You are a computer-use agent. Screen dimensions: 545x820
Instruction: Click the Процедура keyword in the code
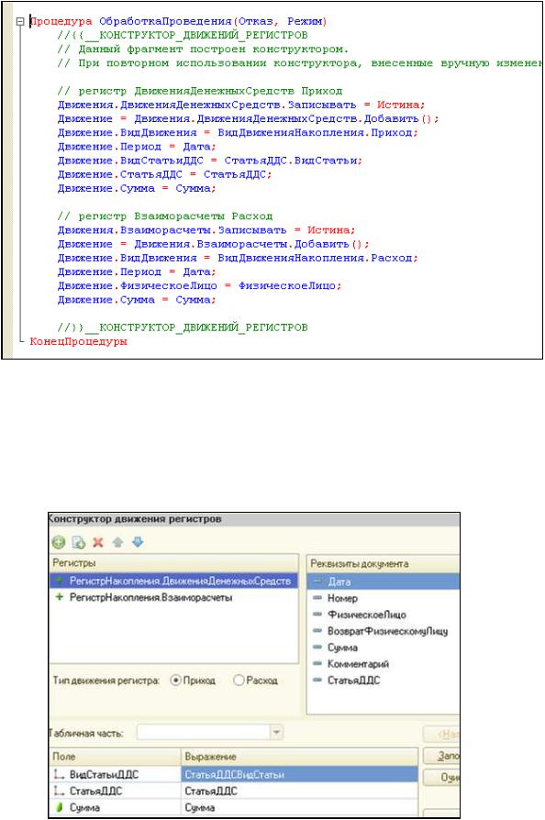click(61, 21)
